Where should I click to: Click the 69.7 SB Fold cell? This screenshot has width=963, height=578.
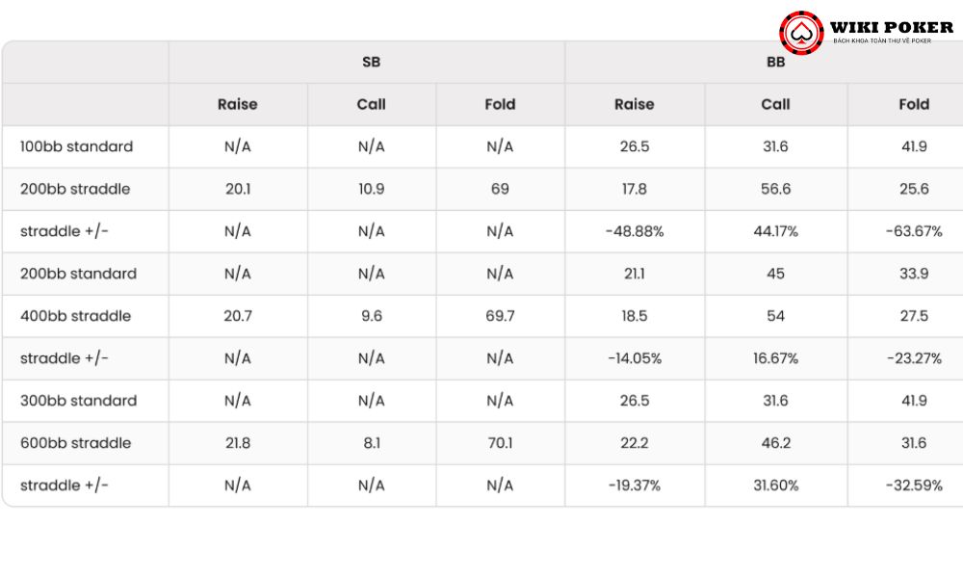[x=500, y=316]
